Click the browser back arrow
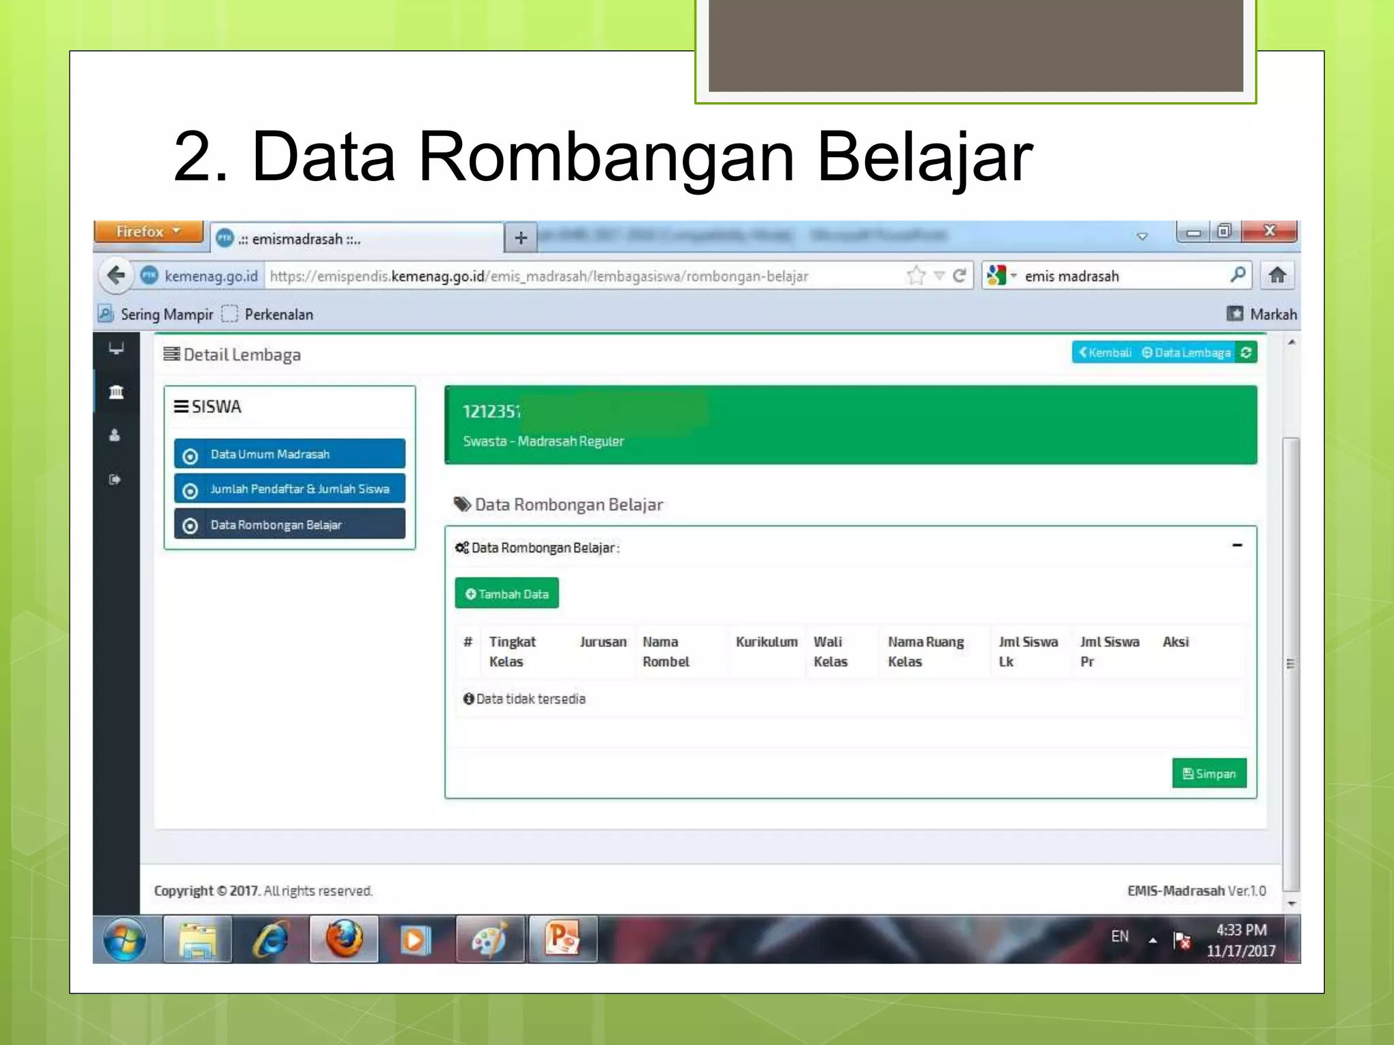1394x1045 pixels. pyautogui.click(x=116, y=276)
